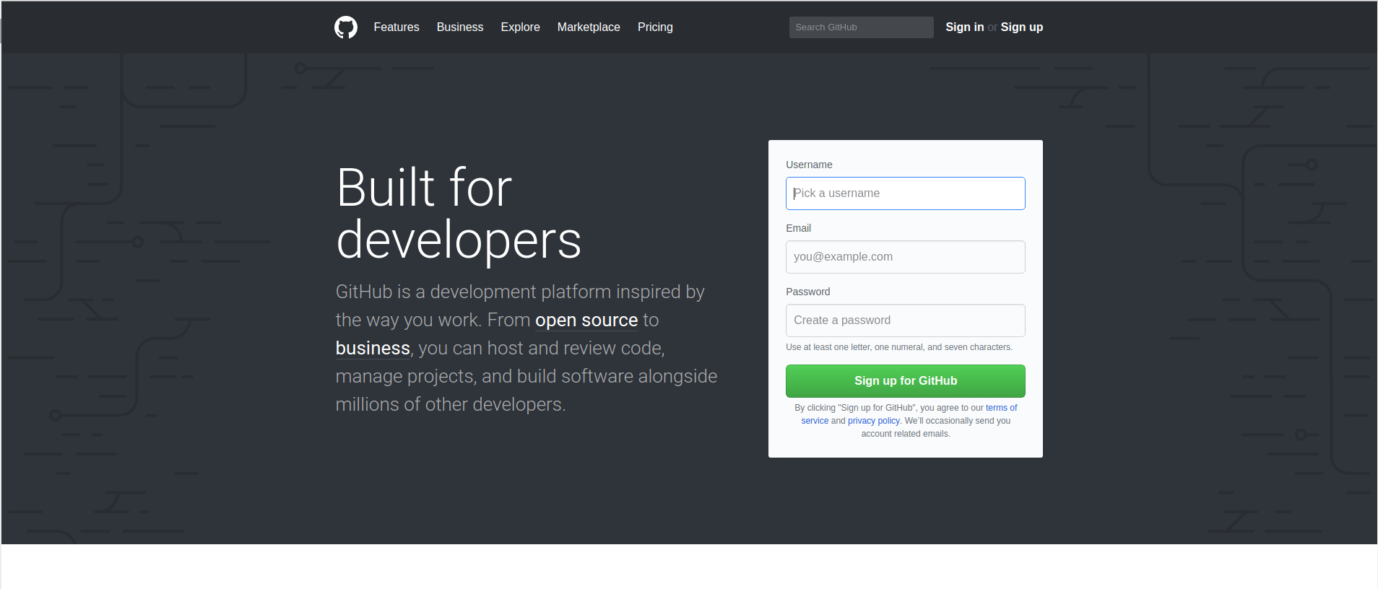
Task: Click the Email label
Action: [798, 228]
